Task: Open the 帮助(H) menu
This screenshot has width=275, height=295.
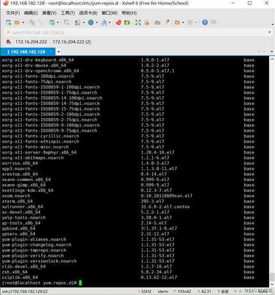Action: 129,13
